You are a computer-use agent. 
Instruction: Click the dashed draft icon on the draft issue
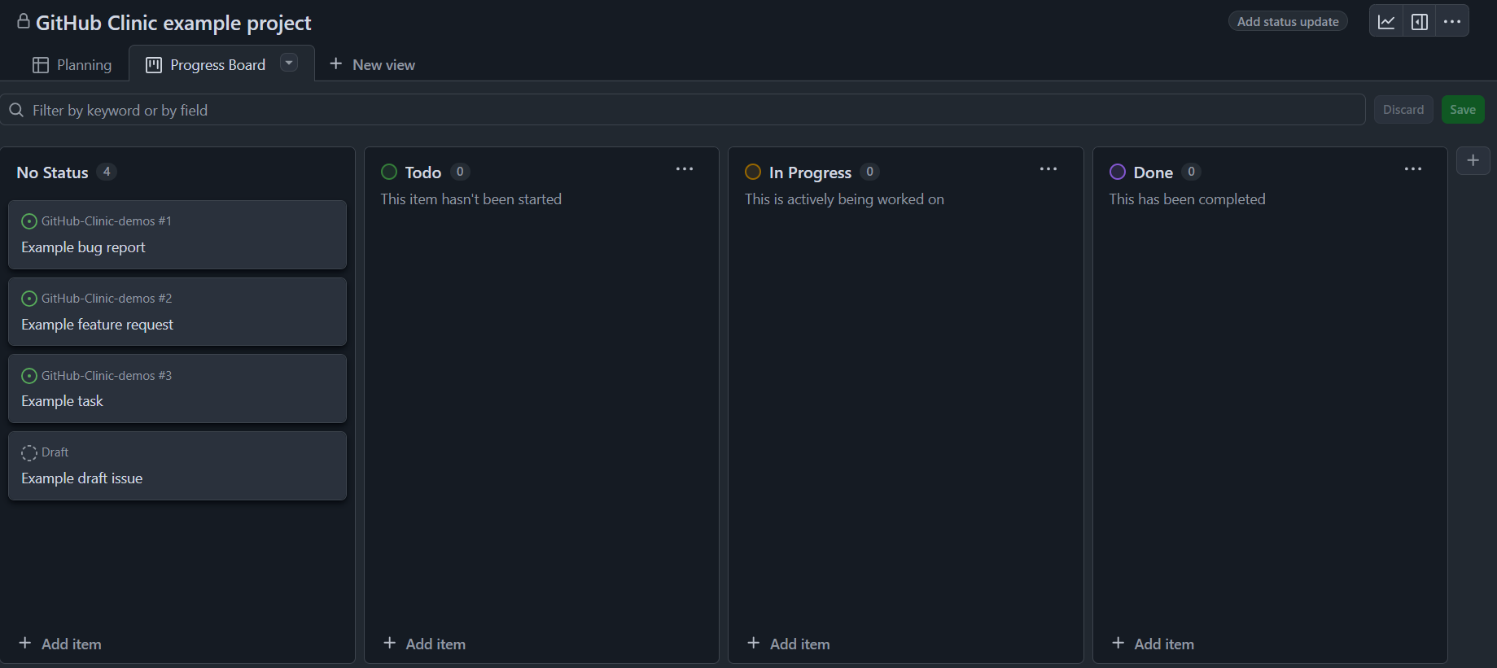(29, 452)
